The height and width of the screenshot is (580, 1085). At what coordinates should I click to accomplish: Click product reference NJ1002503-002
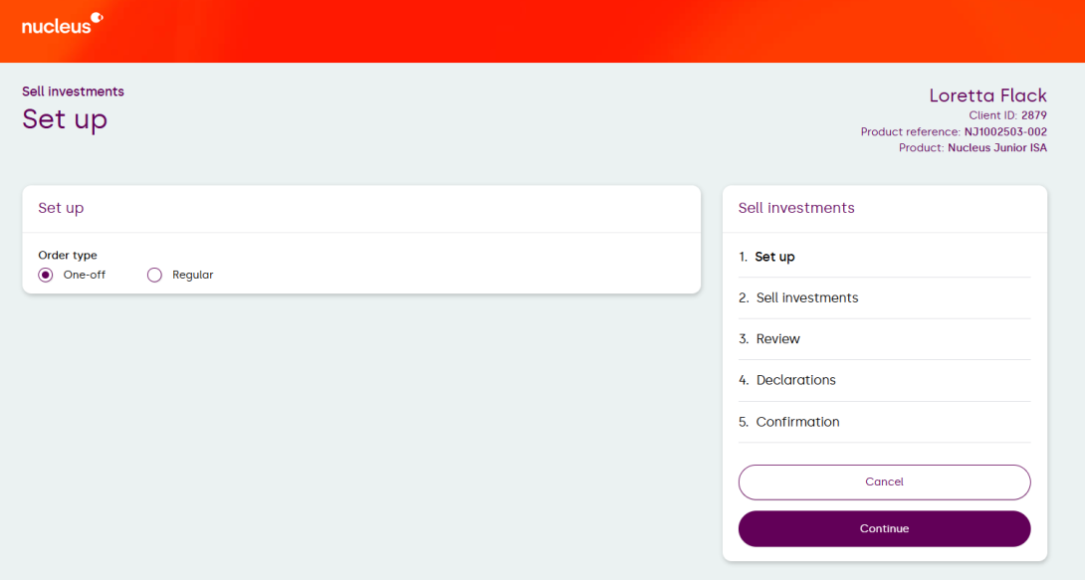click(x=1005, y=131)
